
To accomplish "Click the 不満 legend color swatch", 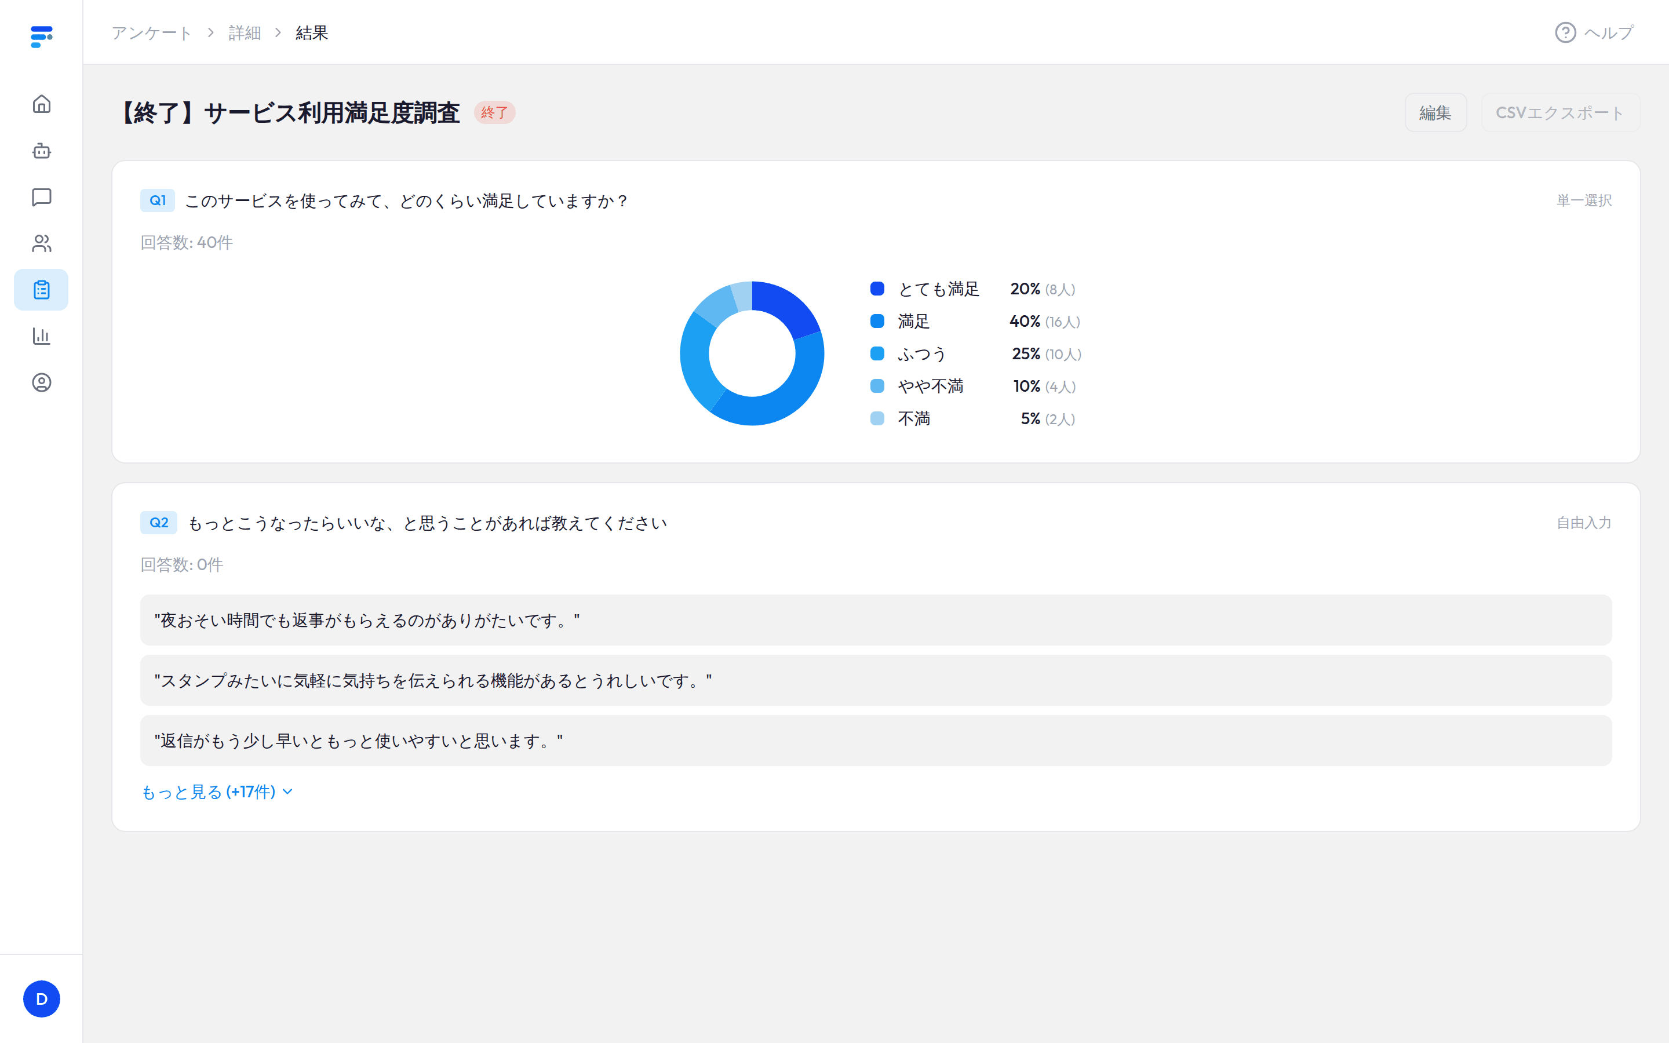I will point(877,419).
